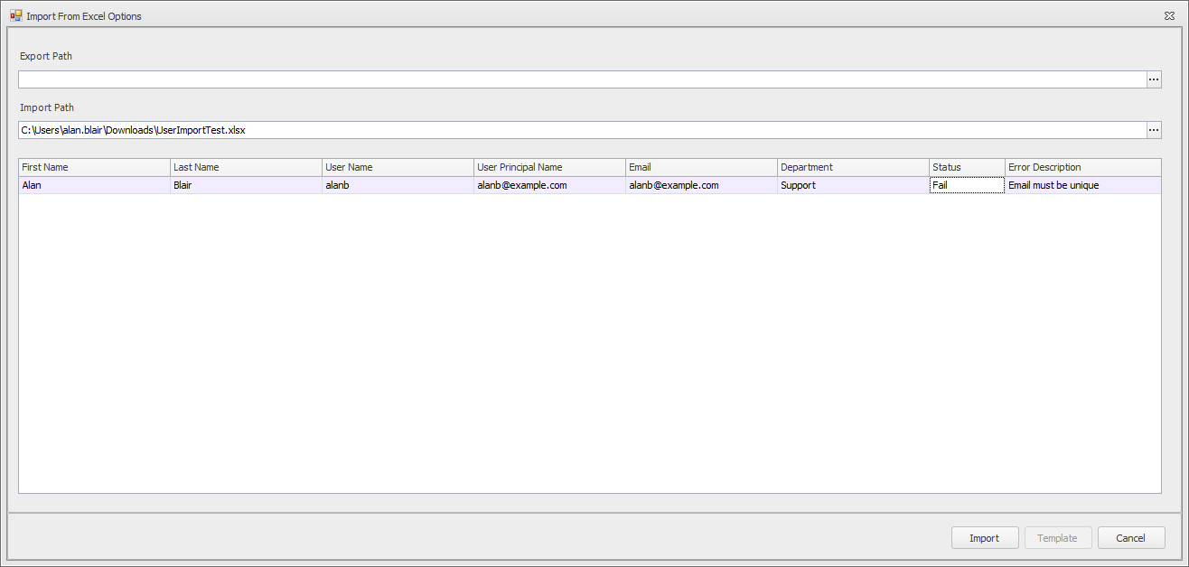This screenshot has width=1189, height=567.
Task: Select the 'Support' department cell
Action: [x=854, y=185]
